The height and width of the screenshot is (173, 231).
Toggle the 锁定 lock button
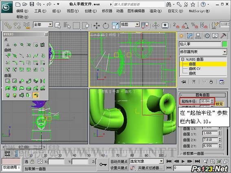click(219, 104)
